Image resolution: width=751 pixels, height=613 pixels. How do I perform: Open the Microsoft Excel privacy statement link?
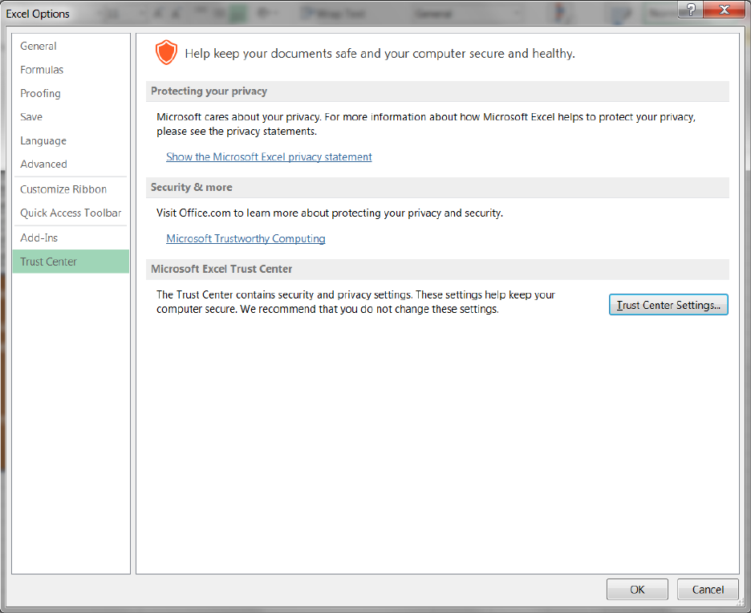tap(269, 157)
